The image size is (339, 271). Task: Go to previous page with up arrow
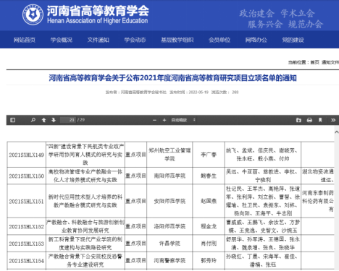[43, 120]
